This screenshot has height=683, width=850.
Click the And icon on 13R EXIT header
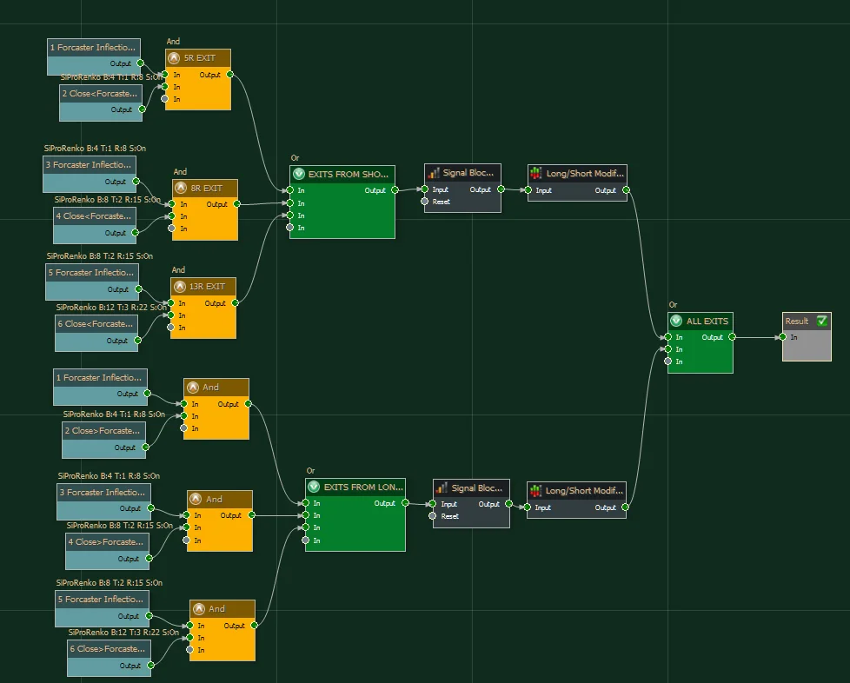pos(179,286)
